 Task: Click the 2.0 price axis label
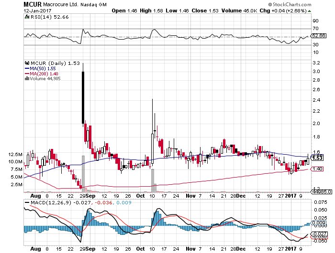[x=316, y=124]
